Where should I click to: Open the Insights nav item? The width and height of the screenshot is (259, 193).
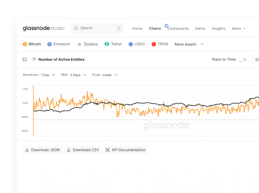pyautogui.click(x=218, y=28)
